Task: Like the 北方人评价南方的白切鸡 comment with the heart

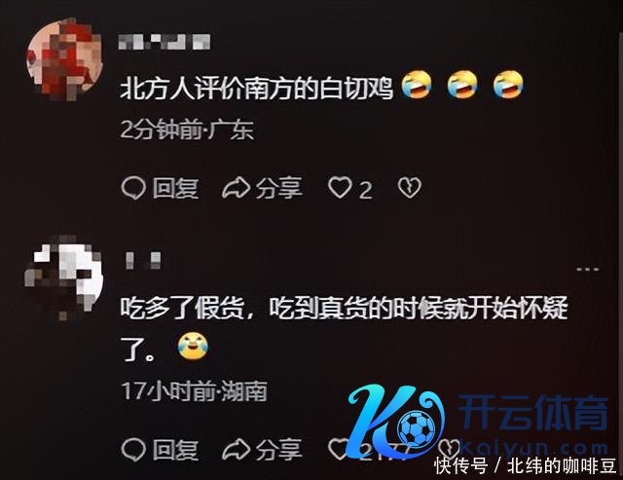Action: [x=340, y=188]
